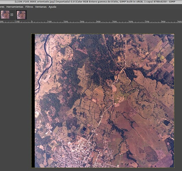Click the negative 1000 mark on ruler
The height and width of the screenshot is (171, 182).
(17, 22)
